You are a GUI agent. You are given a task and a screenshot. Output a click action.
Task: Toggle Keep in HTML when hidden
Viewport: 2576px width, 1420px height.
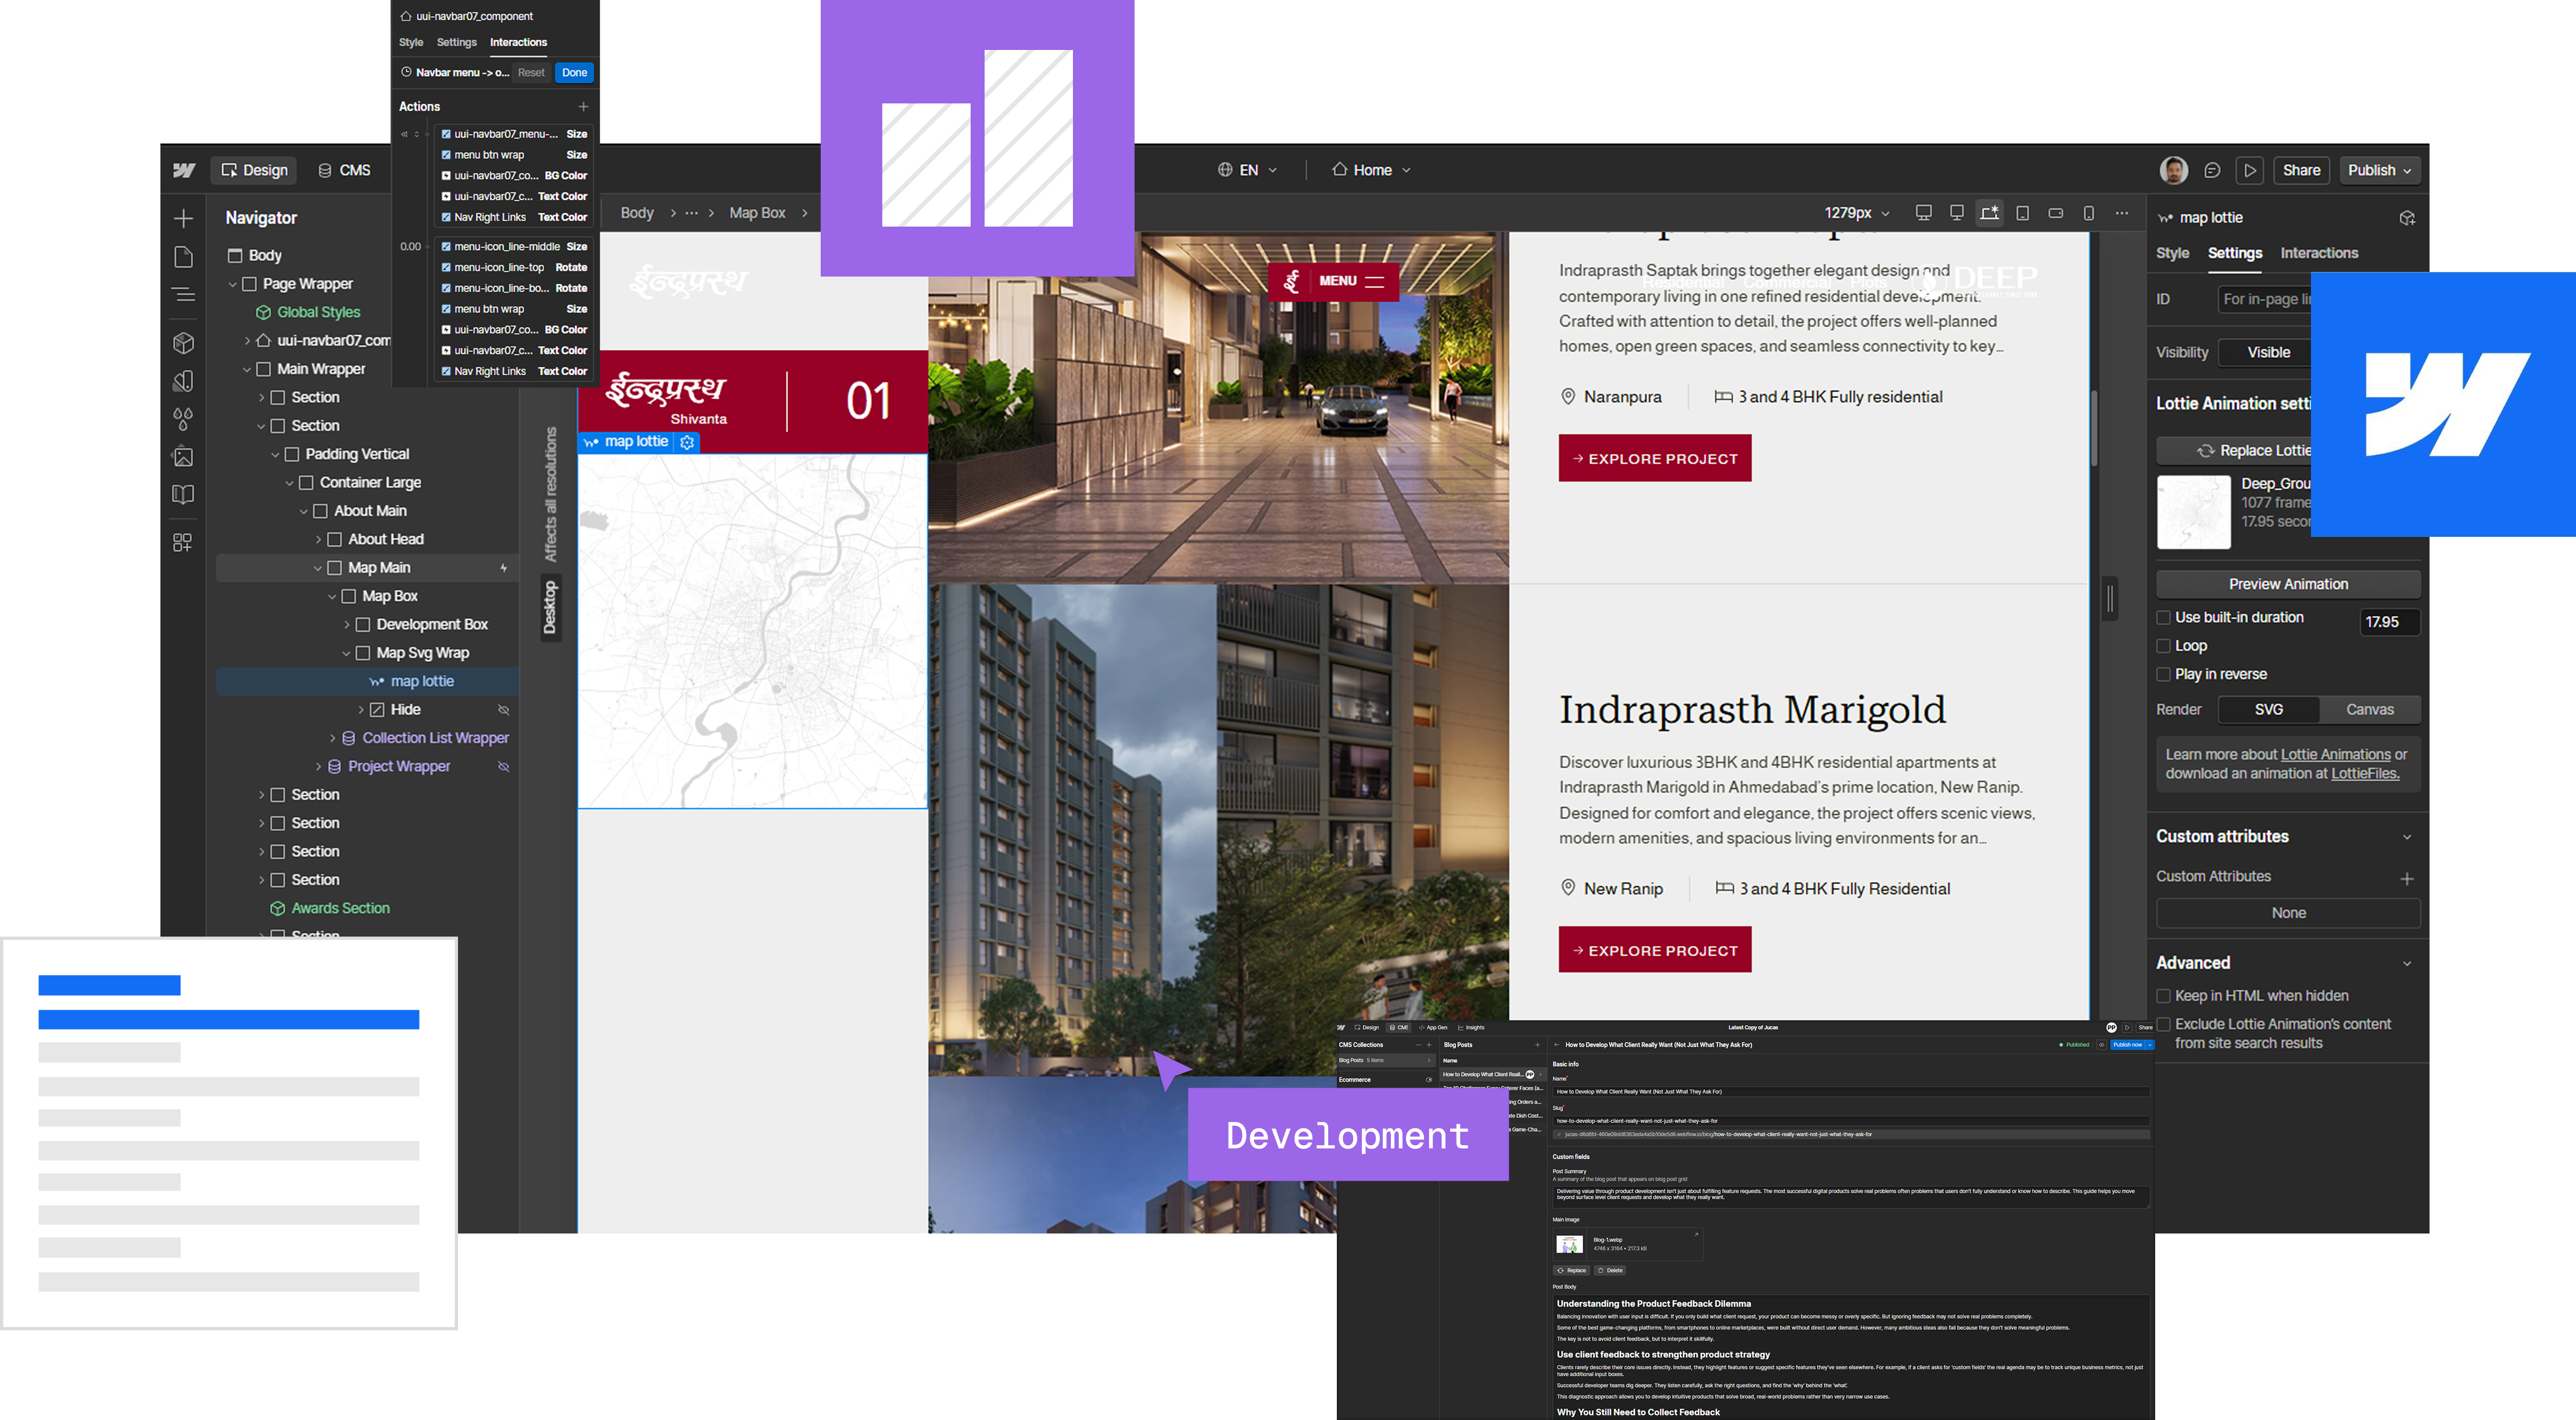pyautogui.click(x=2163, y=996)
